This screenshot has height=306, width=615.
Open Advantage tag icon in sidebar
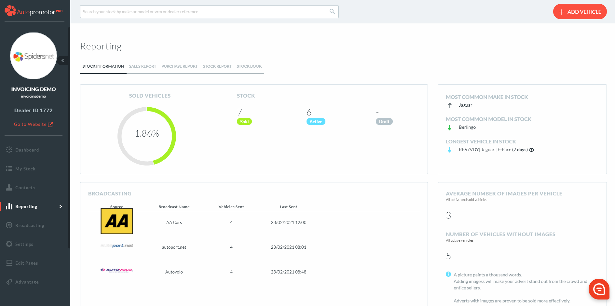coord(9,282)
